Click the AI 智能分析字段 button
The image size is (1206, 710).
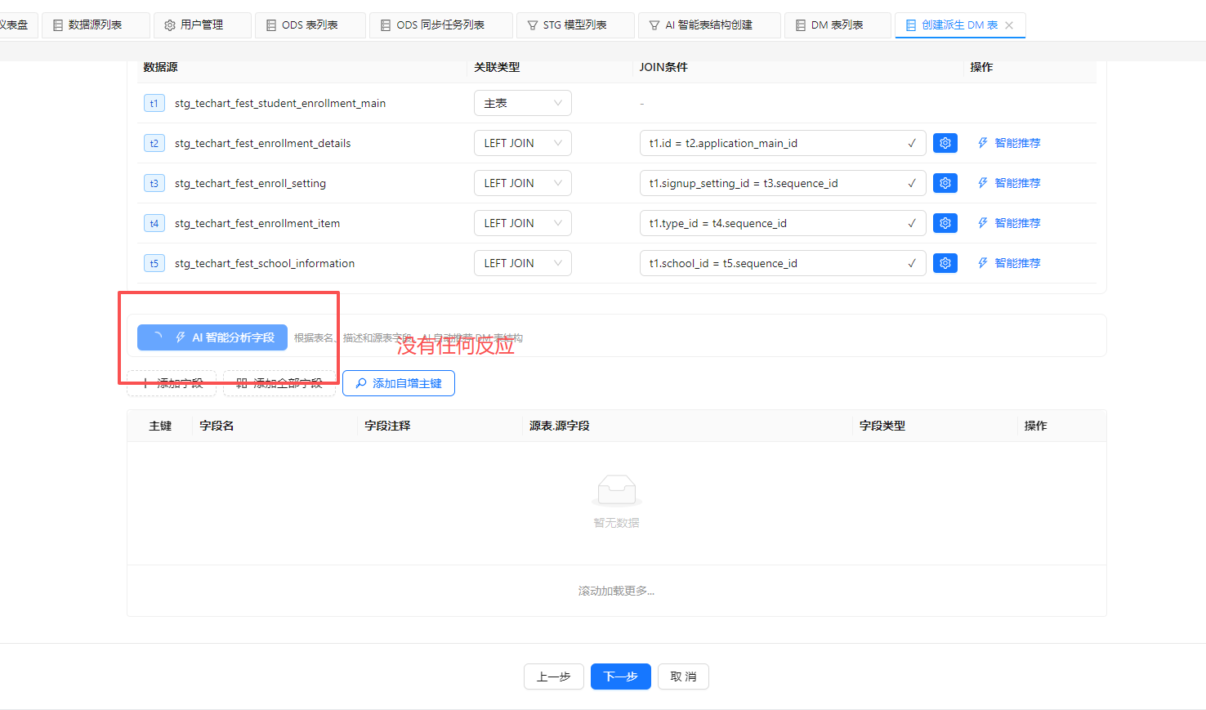(x=212, y=337)
